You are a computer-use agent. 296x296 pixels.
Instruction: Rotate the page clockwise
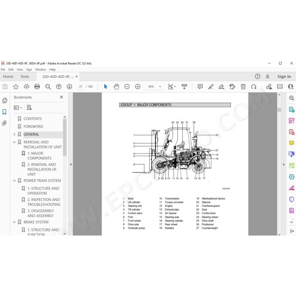click(254, 87)
